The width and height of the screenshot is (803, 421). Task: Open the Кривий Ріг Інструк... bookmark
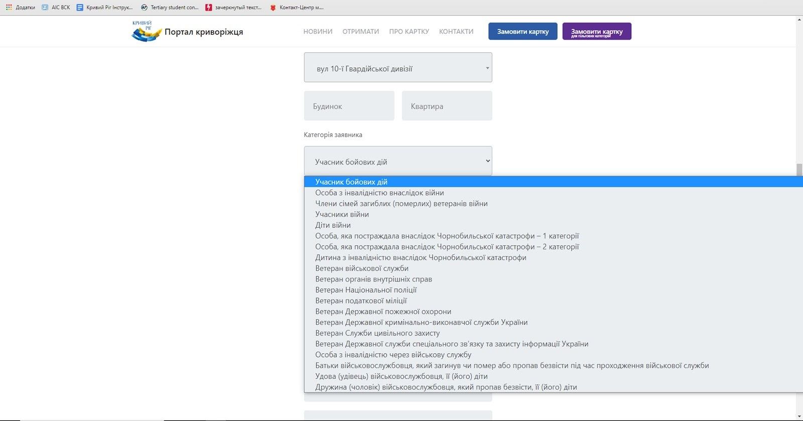[x=104, y=8]
